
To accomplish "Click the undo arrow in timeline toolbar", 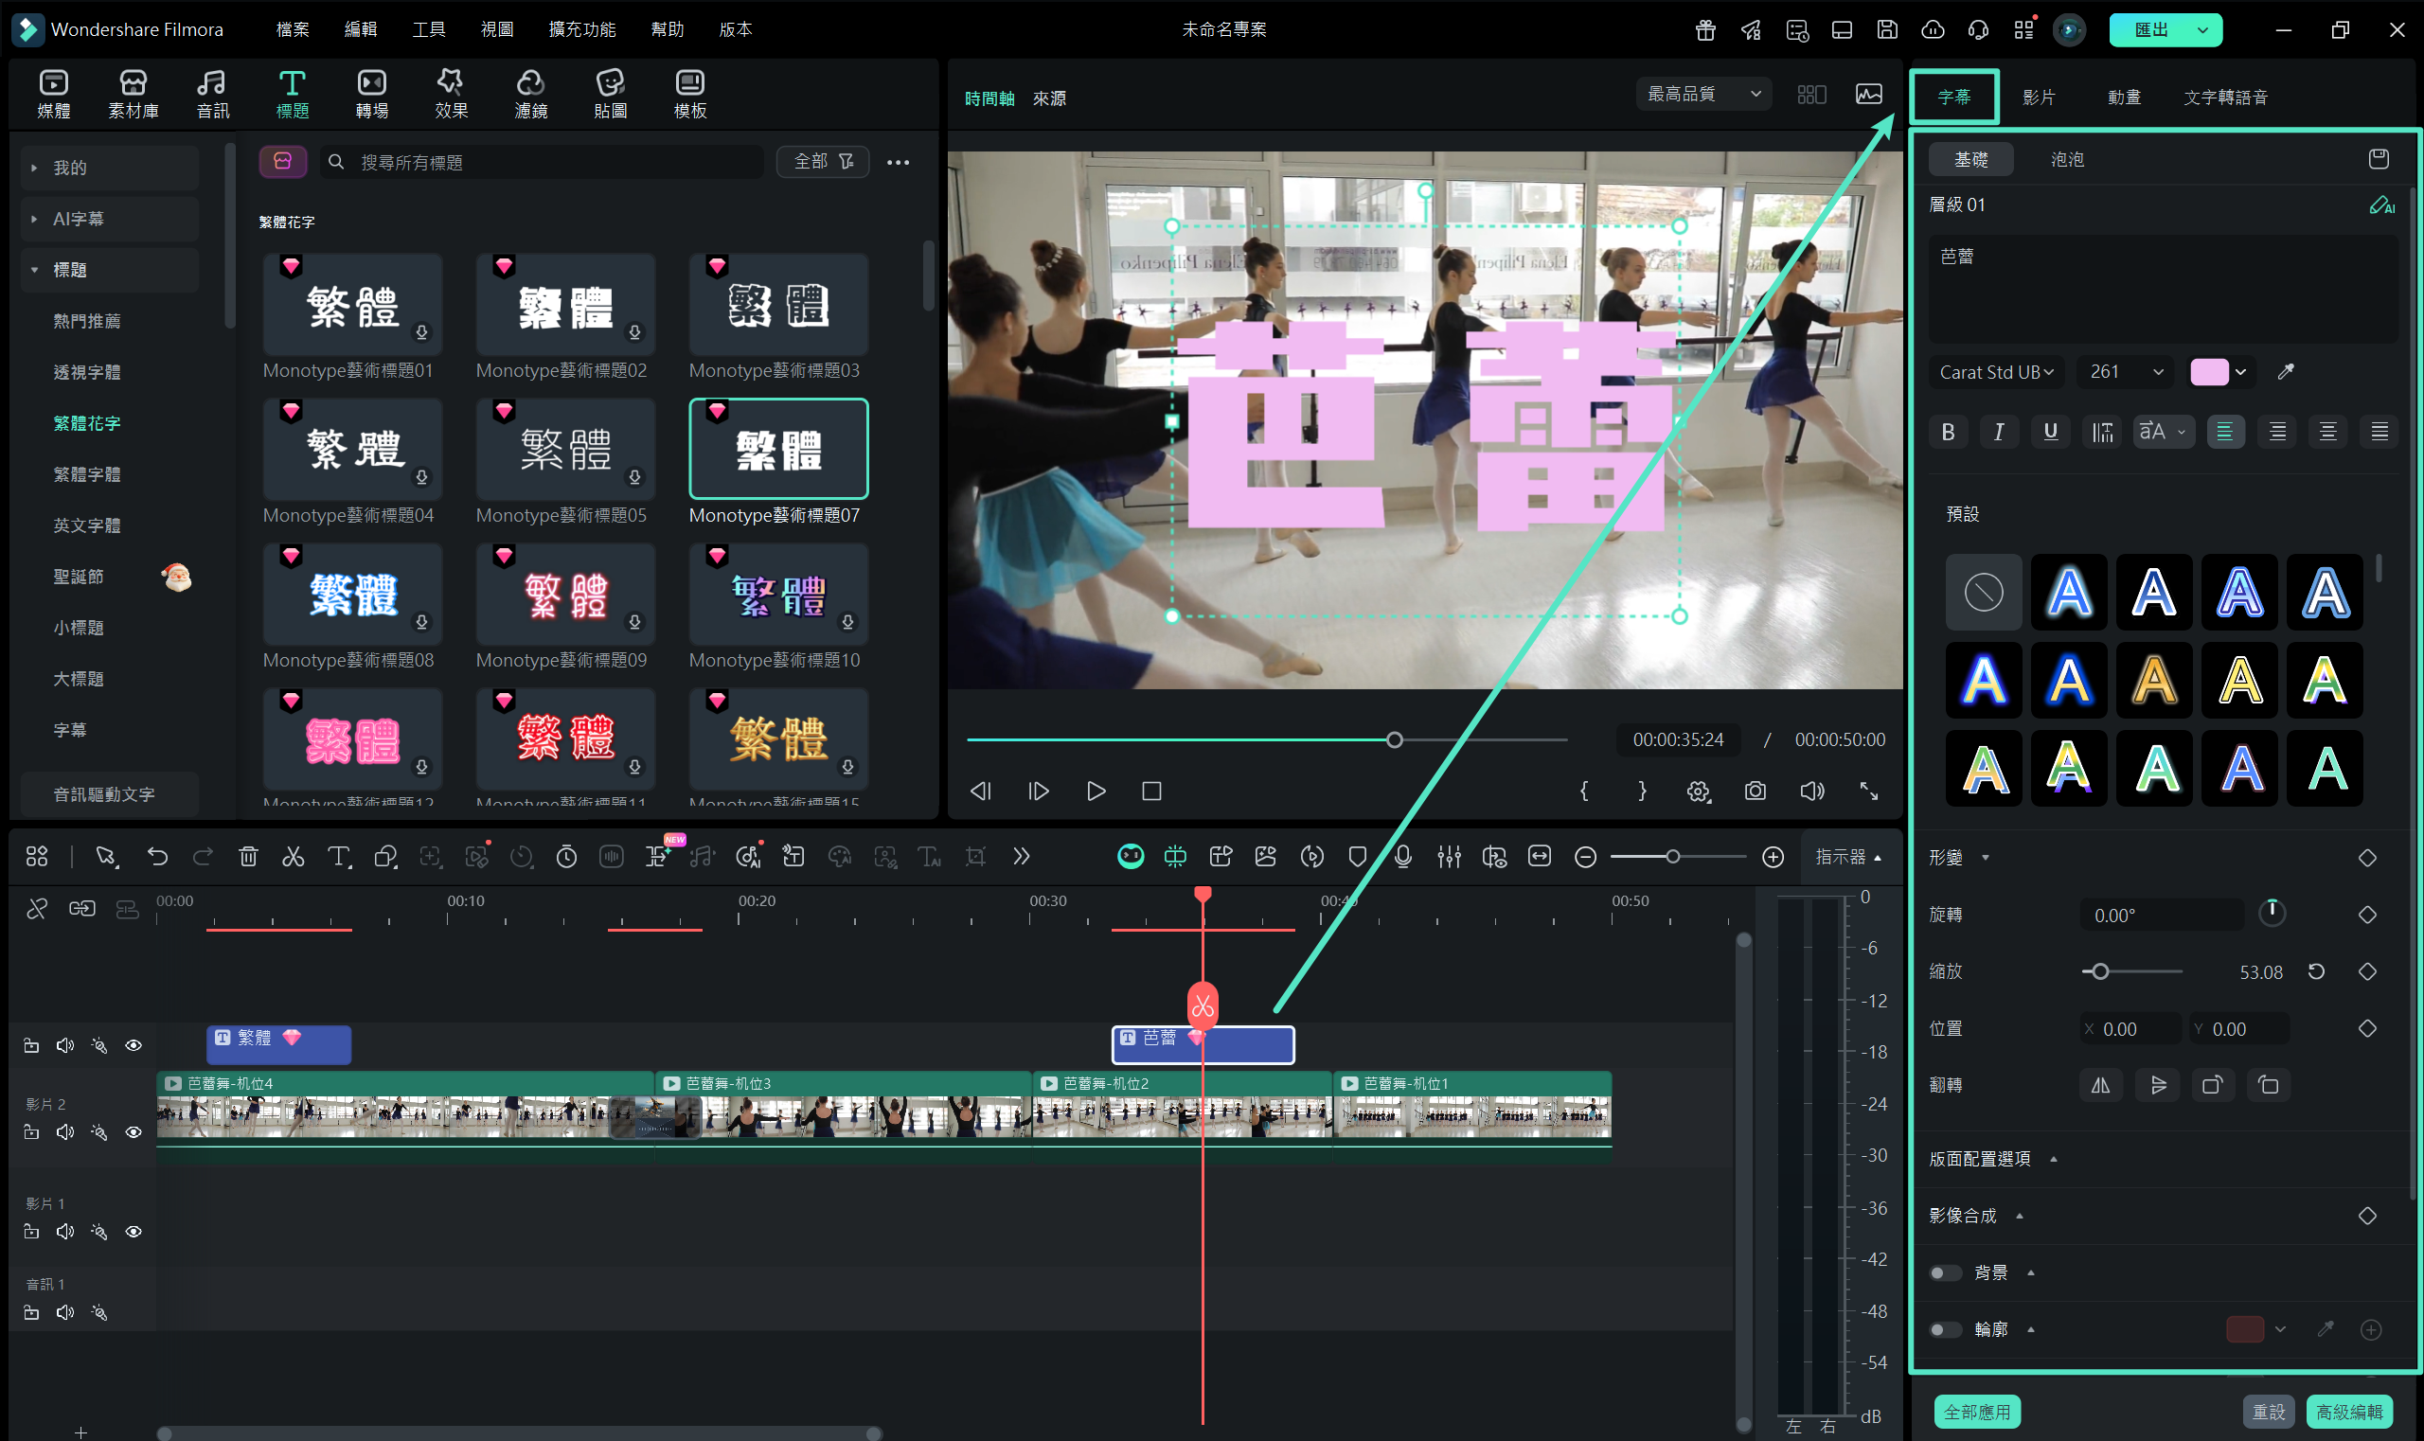I will coord(157,857).
